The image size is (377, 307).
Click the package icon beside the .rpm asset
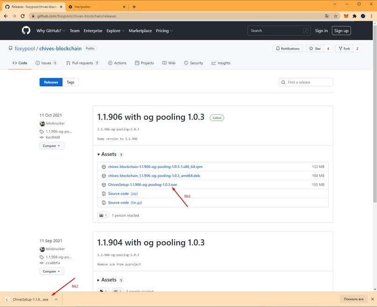click(x=104, y=167)
